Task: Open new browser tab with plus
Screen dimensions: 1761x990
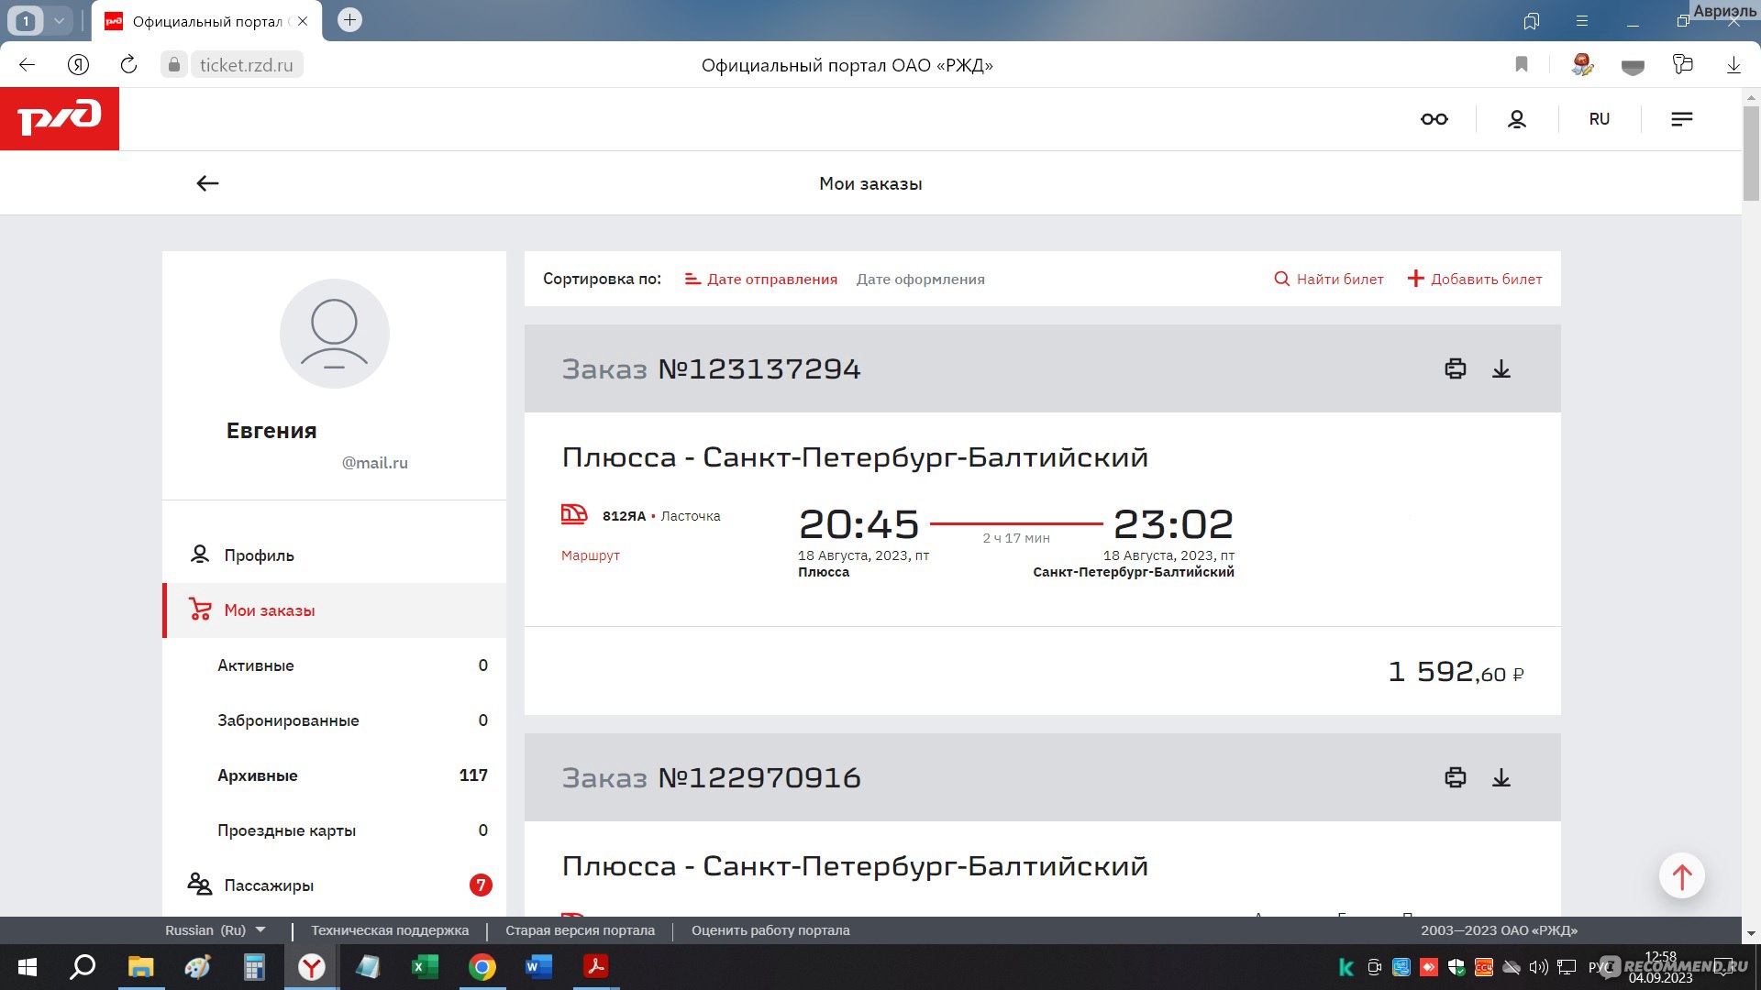Action: [349, 20]
